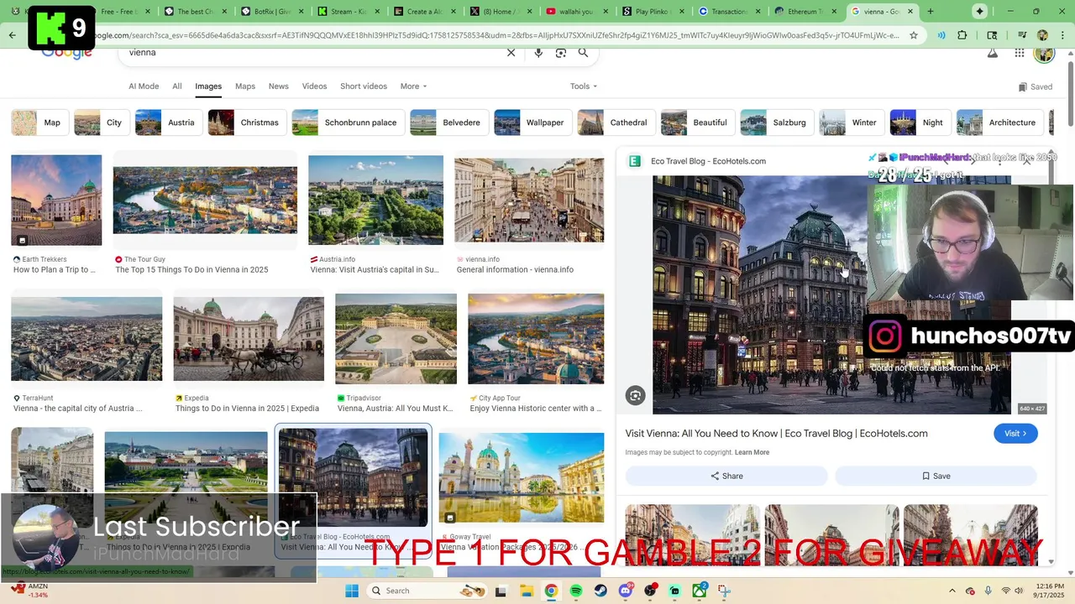Switch to All results tab
Screen dimensions: 1075x604
pos(177,86)
